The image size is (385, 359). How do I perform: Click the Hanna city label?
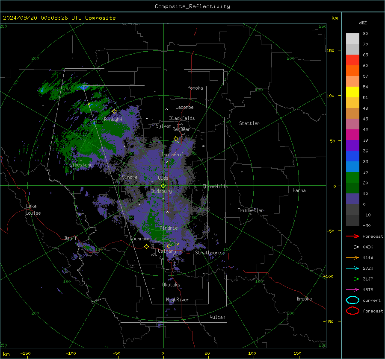(299, 190)
